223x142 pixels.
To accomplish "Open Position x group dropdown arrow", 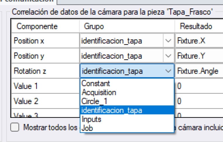I will [168, 41].
